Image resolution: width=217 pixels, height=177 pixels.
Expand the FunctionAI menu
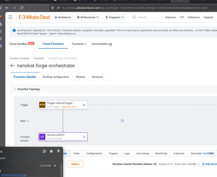[x=79, y=44]
